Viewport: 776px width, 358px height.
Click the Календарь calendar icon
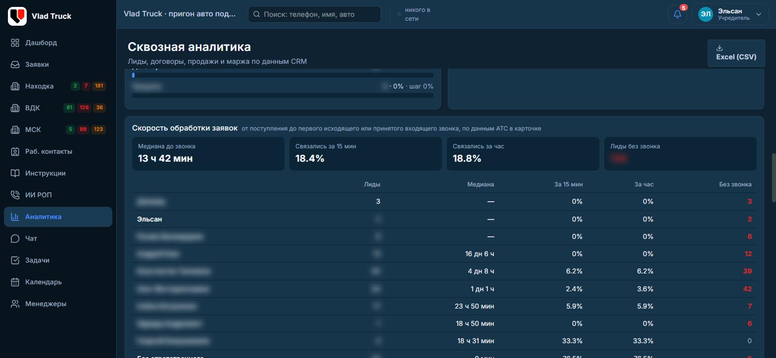(15, 282)
